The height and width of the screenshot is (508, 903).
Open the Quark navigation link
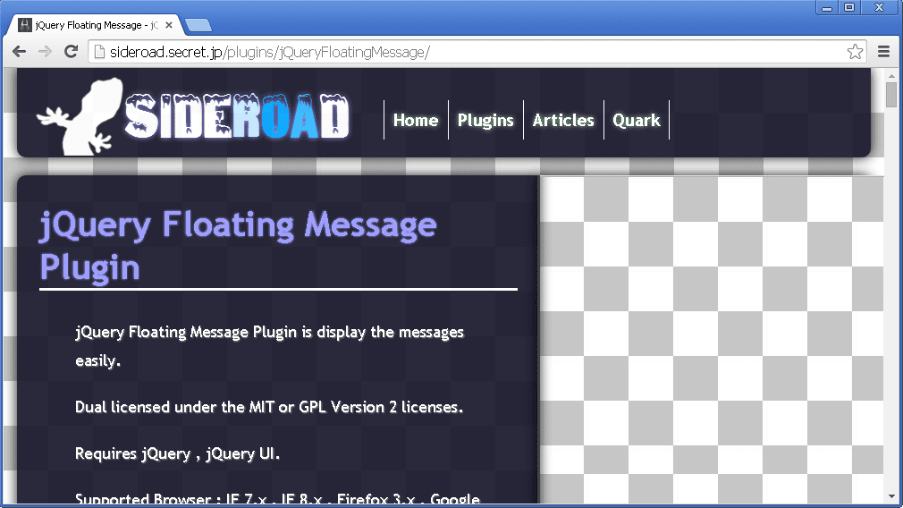click(637, 120)
